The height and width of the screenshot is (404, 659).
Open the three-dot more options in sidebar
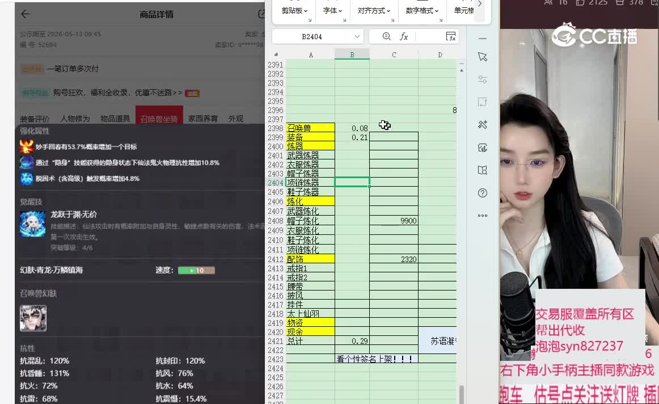(483, 216)
